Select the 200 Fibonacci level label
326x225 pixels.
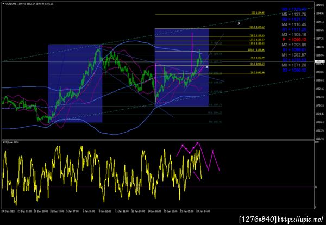pos(258,12)
